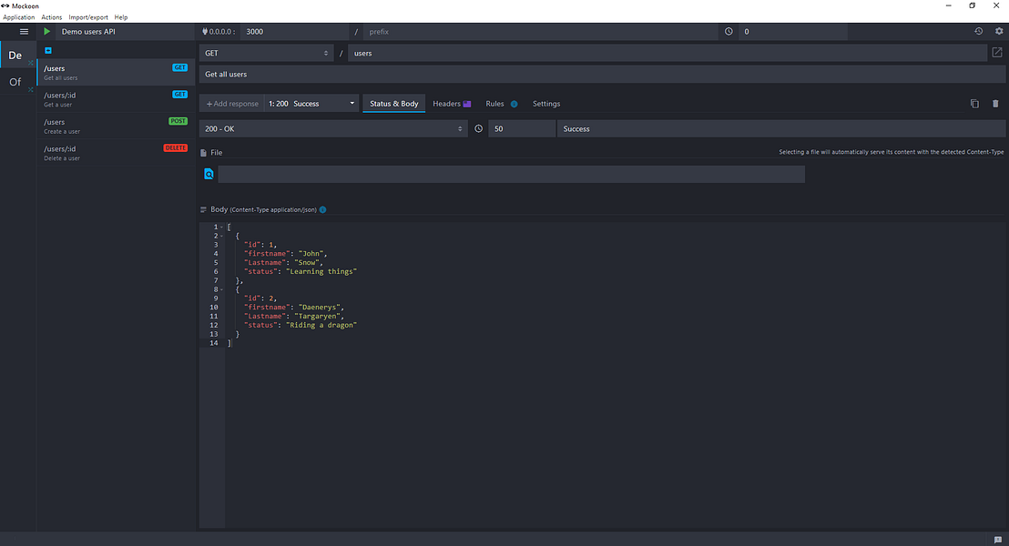Viewport: 1009px width, 546px height.
Task: Expand the 200 - OK status dropdown
Action: tap(333, 128)
